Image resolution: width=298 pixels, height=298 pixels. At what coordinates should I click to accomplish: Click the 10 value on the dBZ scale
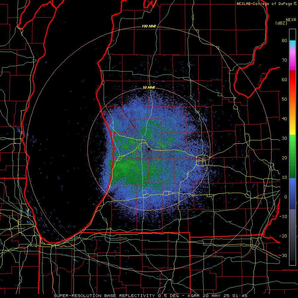(x=284, y=177)
